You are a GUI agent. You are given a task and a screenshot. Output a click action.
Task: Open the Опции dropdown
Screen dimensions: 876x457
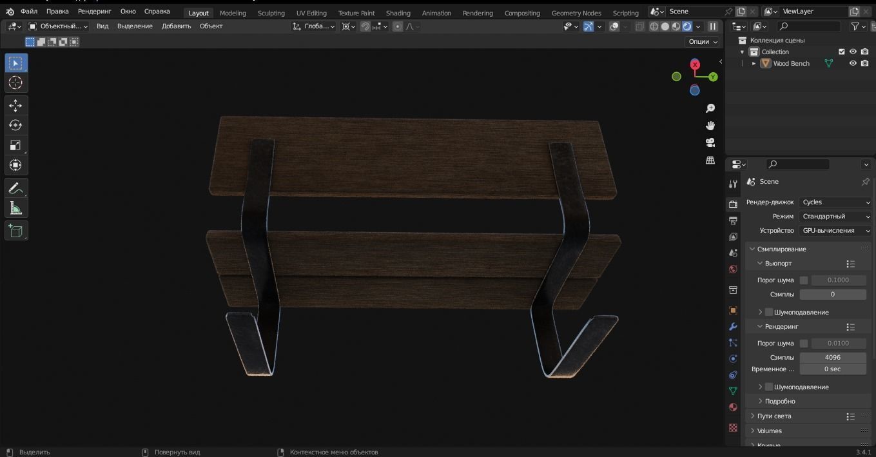click(703, 41)
